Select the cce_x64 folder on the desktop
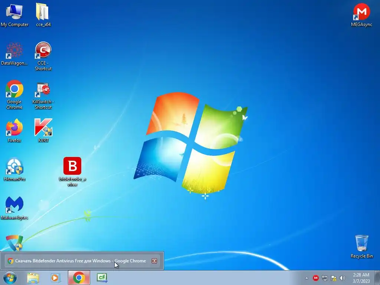Viewport: 380px width, 285px height. [x=43, y=14]
